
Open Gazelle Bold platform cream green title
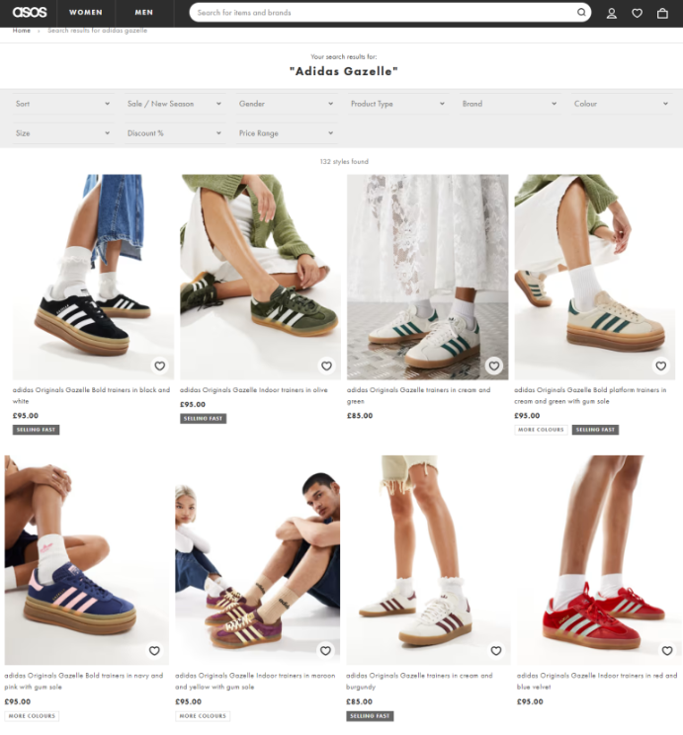point(590,395)
